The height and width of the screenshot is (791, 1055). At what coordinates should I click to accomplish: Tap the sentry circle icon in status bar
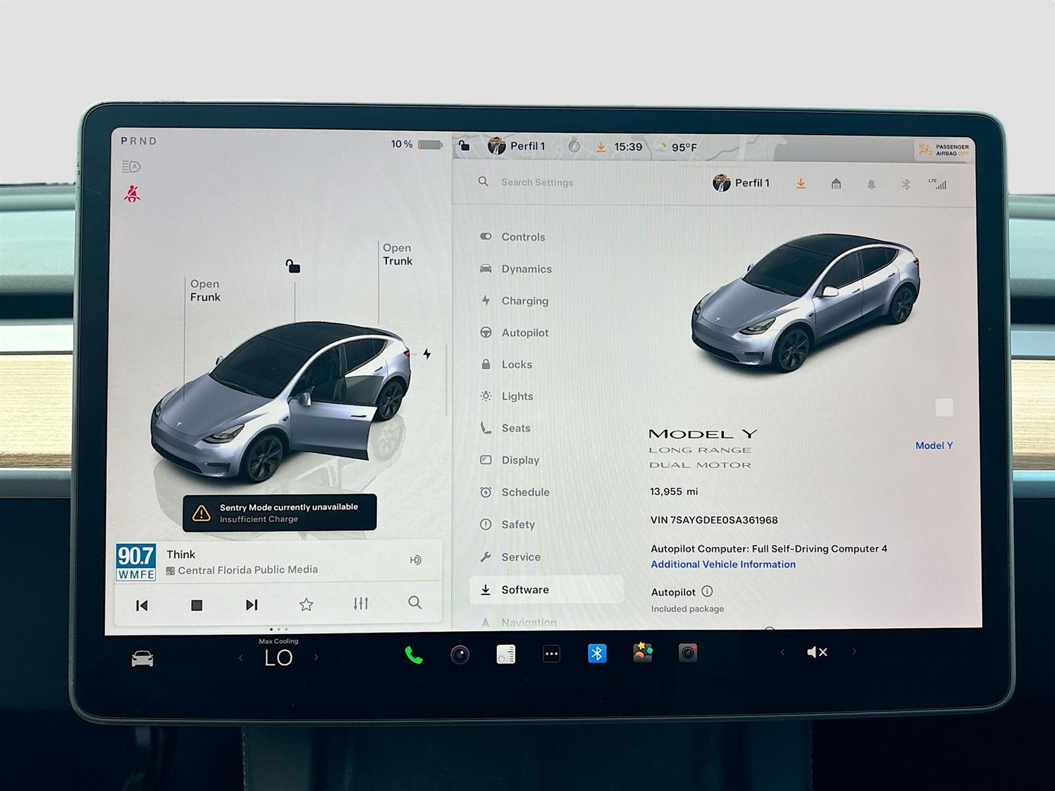click(x=574, y=146)
